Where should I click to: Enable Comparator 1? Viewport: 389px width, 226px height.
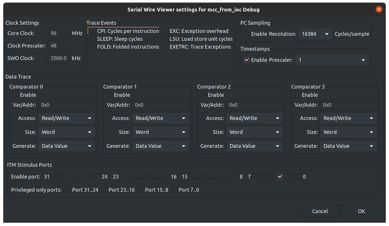tap(109, 95)
